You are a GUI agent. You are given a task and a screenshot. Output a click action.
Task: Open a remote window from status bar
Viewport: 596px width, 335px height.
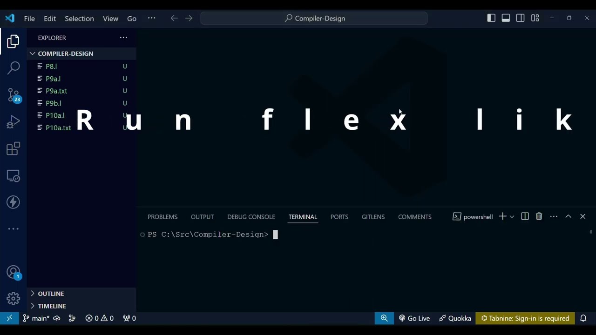tap(9, 318)
